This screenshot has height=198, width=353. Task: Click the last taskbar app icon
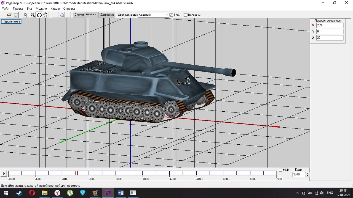133,193
